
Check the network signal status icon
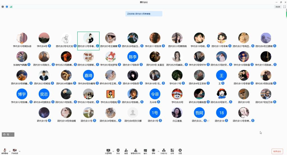pos(11,7)
